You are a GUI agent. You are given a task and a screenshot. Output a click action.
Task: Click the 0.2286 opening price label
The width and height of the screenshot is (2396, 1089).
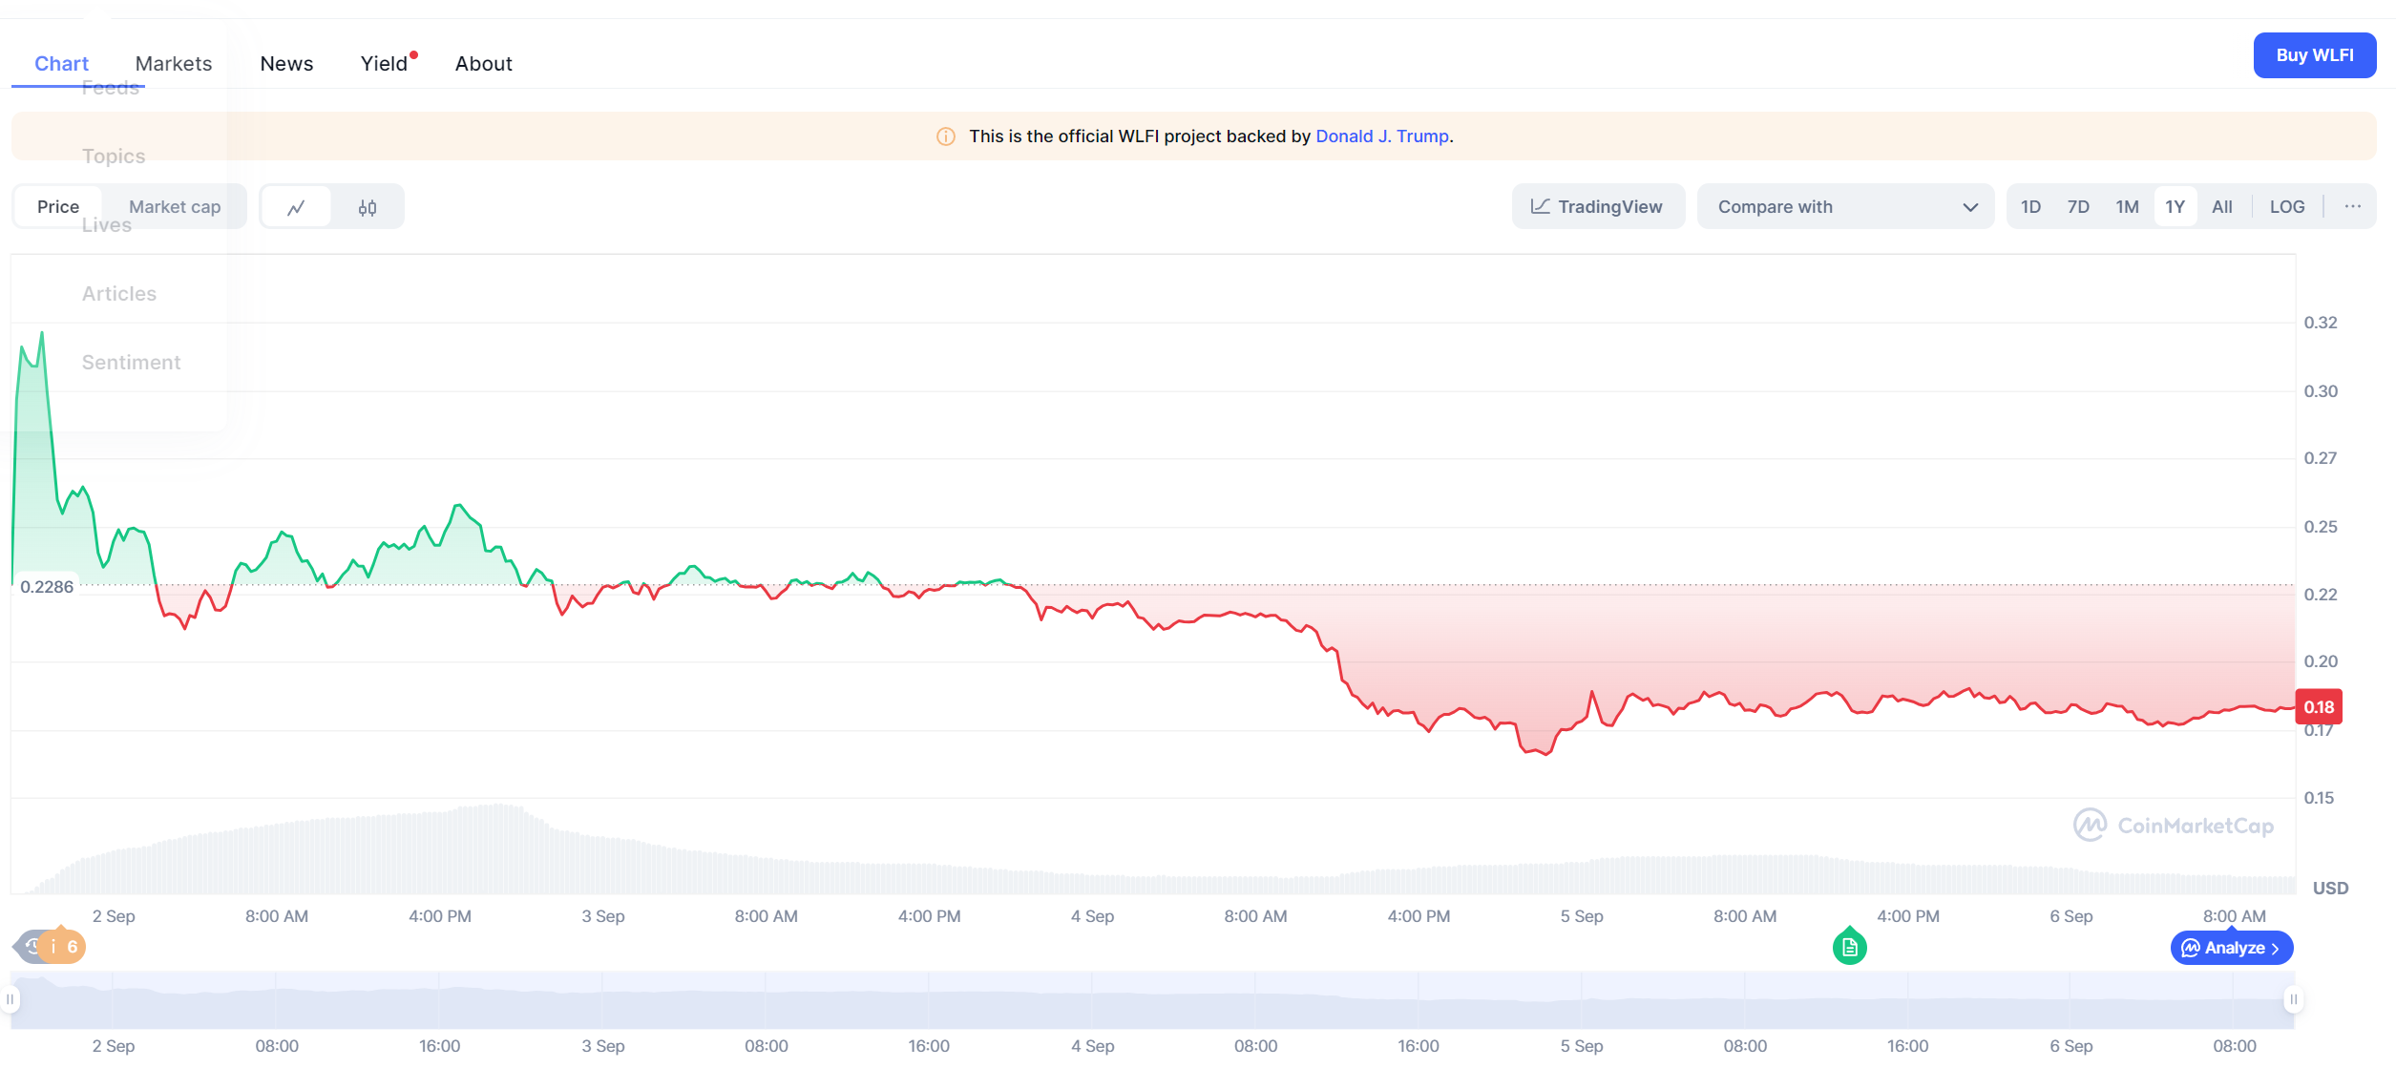pos(47,587)
